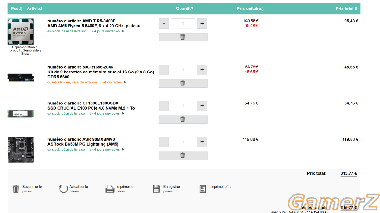Remove the AMD Ryzen 5 8400F with trash icon
Image resolution: width=380 pixels, height=213 pixels.
(183, 37)
